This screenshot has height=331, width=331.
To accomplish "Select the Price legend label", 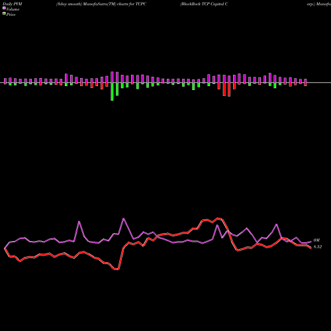I will pyautogui.click(x=11, y=15).
